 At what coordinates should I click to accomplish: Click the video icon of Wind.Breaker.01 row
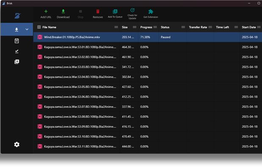(x=40, y=37)
